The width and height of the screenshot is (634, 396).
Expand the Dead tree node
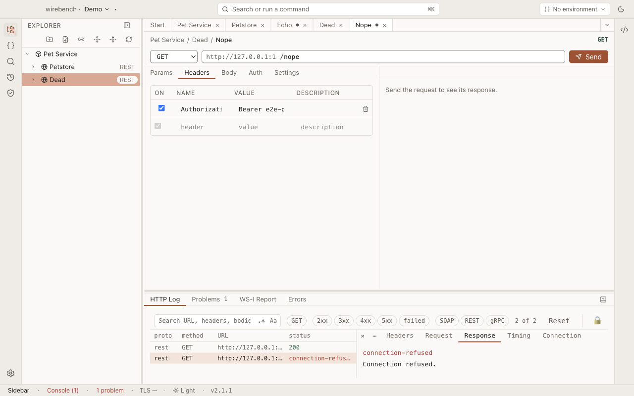tap(33, 80)
